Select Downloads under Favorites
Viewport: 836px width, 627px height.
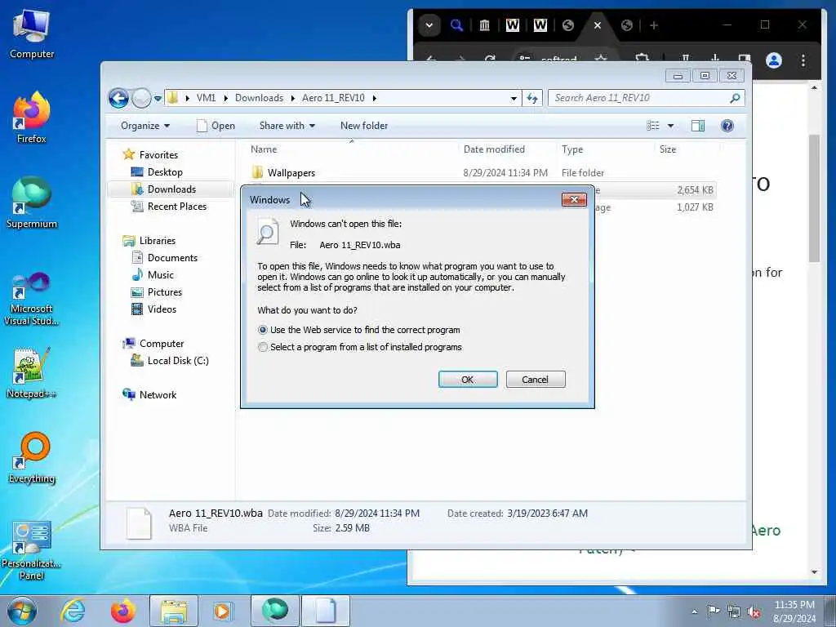[171, 189]
